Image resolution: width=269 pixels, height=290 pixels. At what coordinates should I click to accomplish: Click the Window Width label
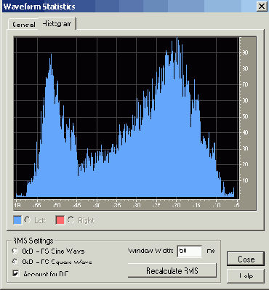(x=150, y=251)
